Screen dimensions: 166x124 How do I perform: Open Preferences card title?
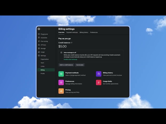(70, 81)
